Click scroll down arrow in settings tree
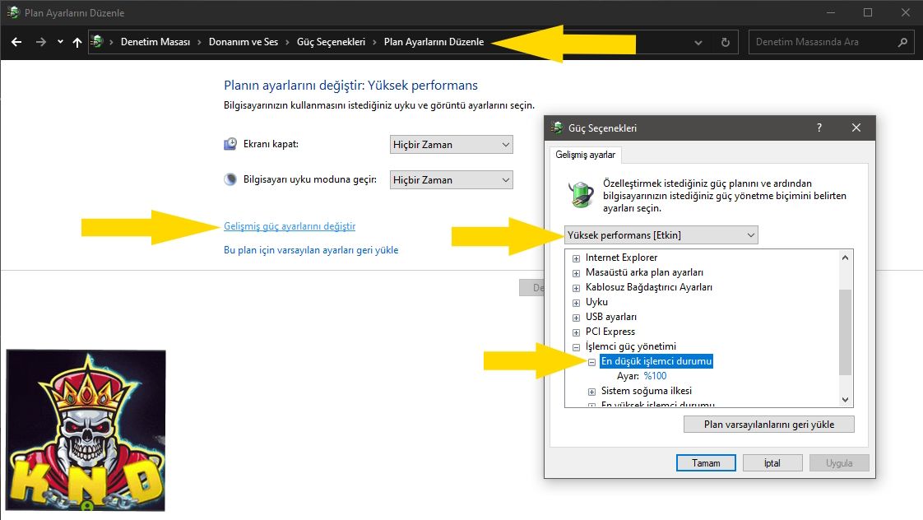Viewport: 923px width, 520px height. (846, 400)
